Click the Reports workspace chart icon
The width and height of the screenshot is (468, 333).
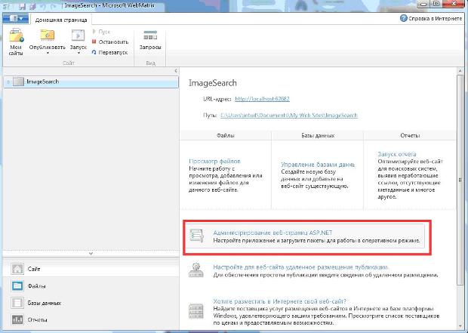point(17,319)
